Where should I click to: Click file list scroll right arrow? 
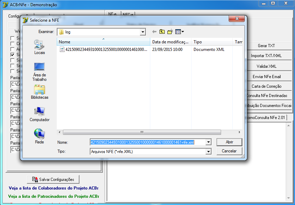pyautogui.click(x=239, y=132)
